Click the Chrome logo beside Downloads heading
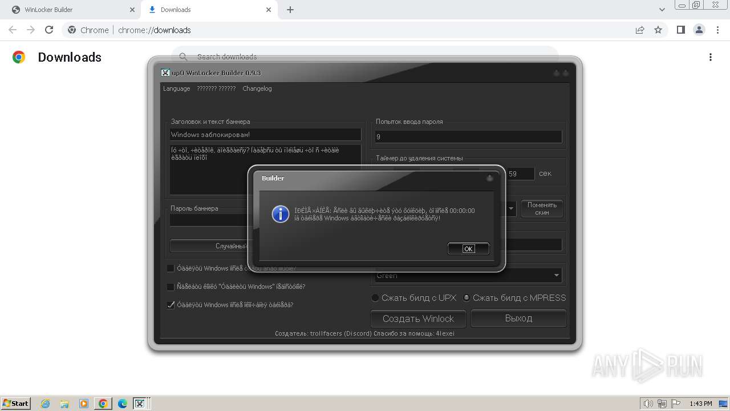The image size is (730, 411). [19, 57]
